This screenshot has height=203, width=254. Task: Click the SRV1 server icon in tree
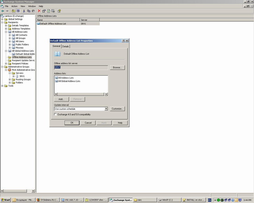click(x=17, y=76)
